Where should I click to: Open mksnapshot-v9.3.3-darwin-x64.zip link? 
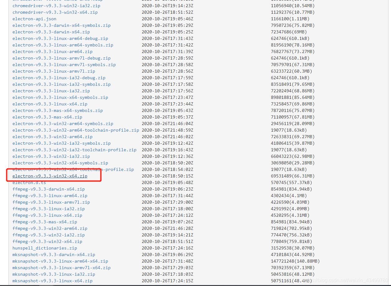click(x=54, y=254)
